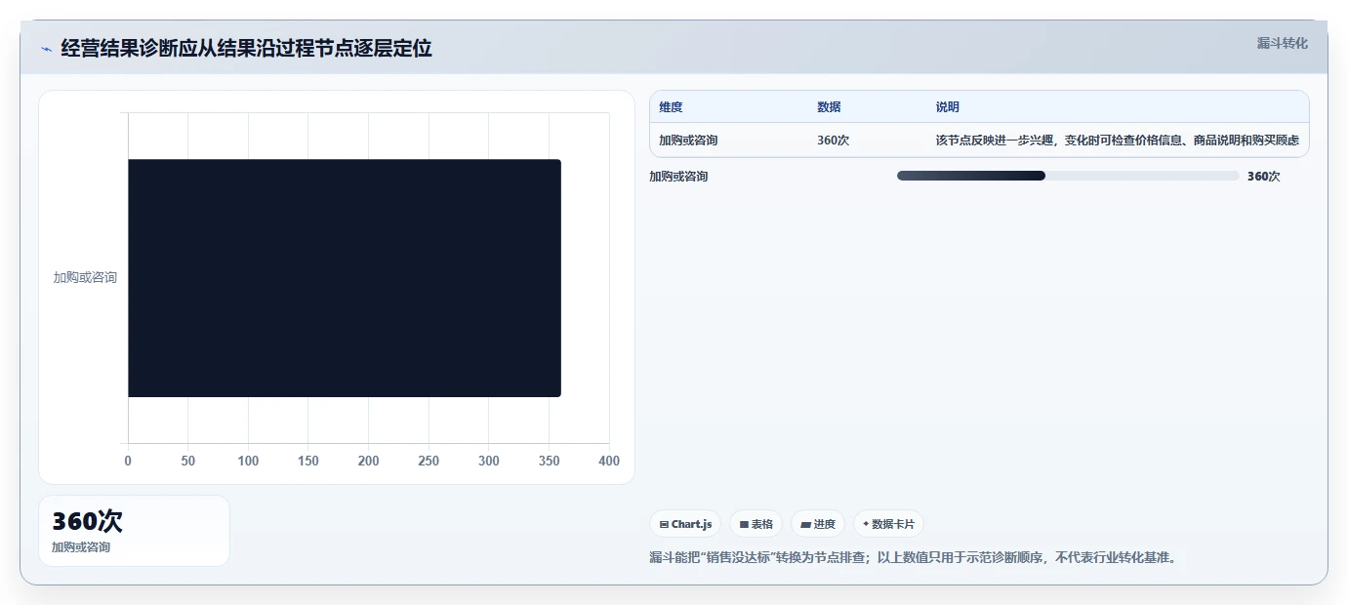Click the 数据 column header
The width and height of the screenshot is (1348, 605).
(829, 107)
